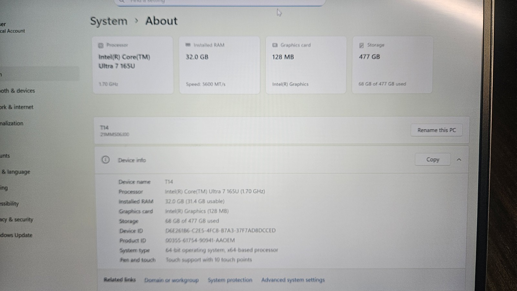This screenshot has height=291, width=517.
Task: Click the About breadcrumb title
Action: click(161, 21)
